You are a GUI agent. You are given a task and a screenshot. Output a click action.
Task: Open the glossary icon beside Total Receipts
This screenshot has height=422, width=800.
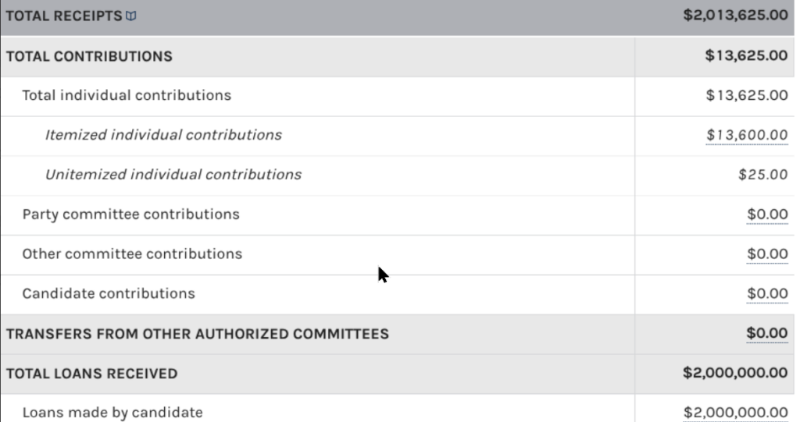[x=131, y=16]
